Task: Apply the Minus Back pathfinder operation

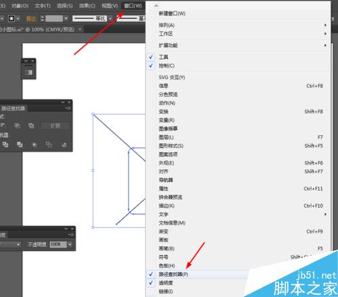Action: coord(64,144)
